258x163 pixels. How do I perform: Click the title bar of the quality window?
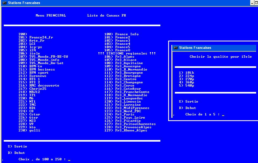coord(215,48)
